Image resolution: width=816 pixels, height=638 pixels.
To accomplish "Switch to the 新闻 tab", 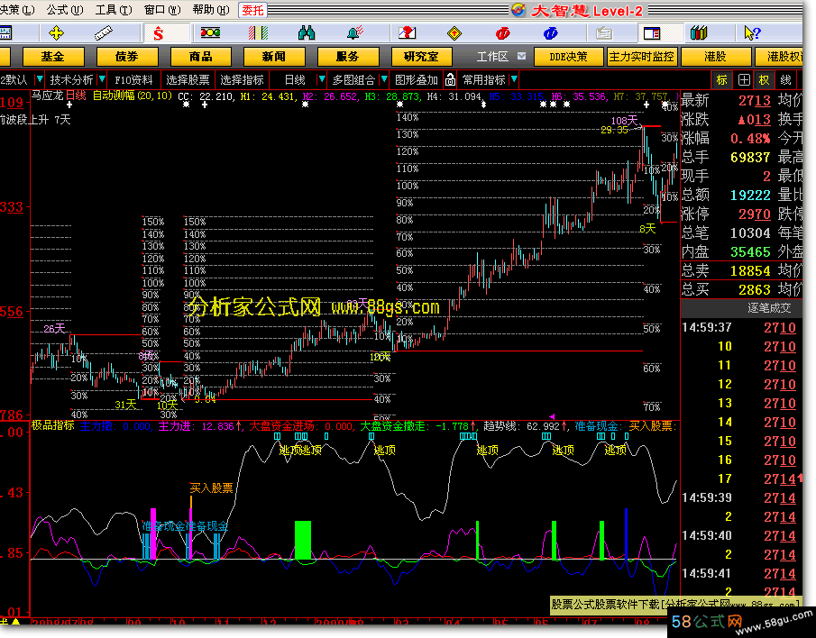I will [x=274, y=56].
